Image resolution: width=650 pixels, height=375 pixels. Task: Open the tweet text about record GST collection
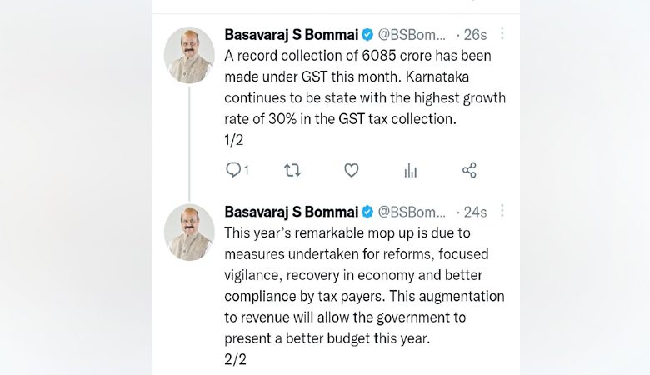(x=365, y=97)
